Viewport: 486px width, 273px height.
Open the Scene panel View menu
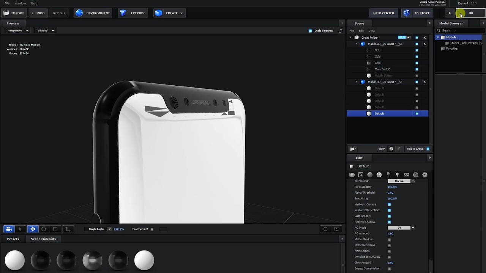pos(372,31)
